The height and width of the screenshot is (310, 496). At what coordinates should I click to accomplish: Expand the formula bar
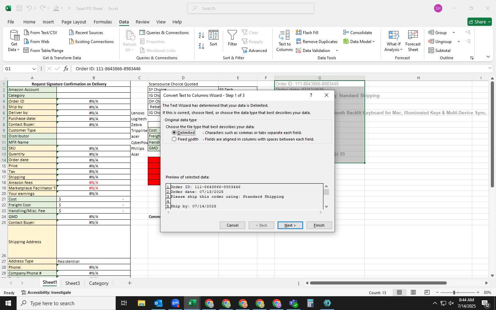coord(490,68)
